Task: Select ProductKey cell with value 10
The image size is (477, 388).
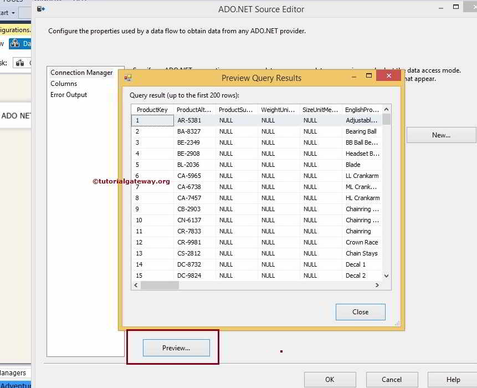Action: click(153, 220)
